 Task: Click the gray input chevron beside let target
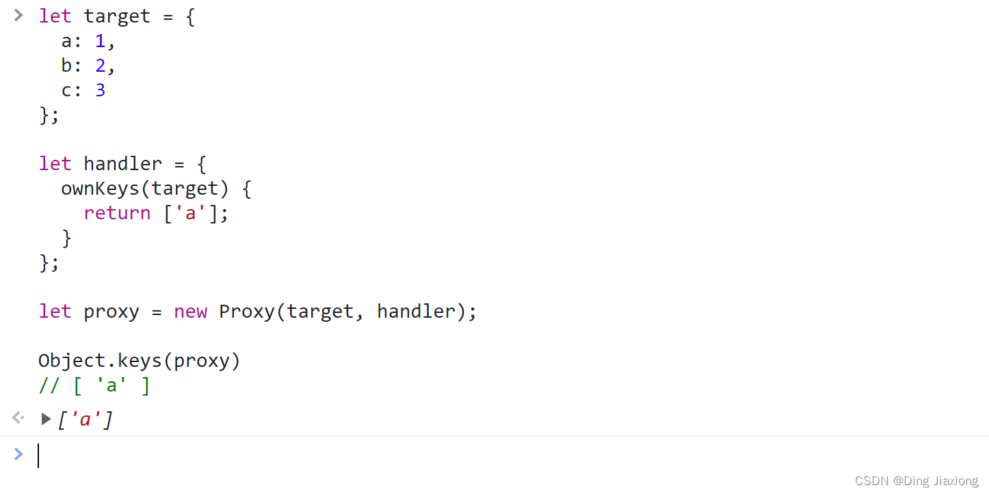[x=18, y=15]
